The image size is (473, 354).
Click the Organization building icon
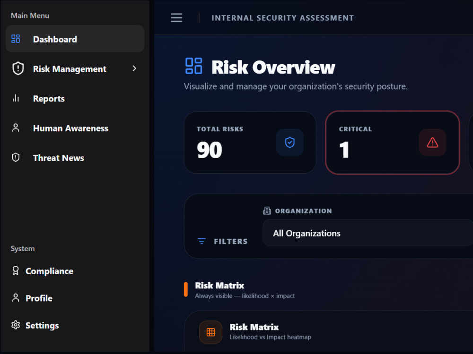[267, 211]
